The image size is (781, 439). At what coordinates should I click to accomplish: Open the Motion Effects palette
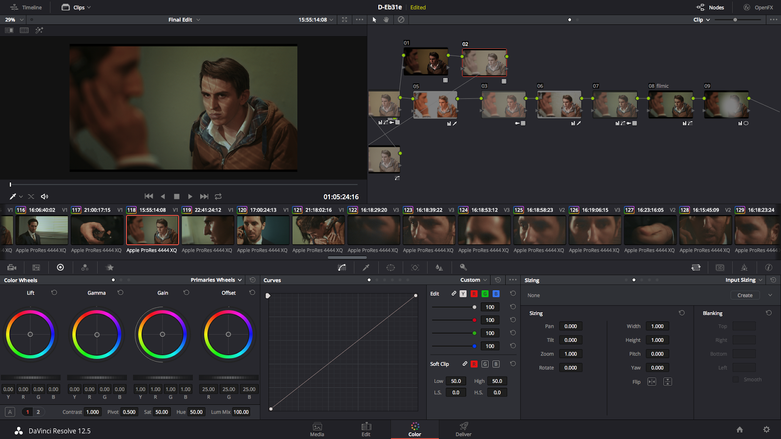[x=109, y=267]
